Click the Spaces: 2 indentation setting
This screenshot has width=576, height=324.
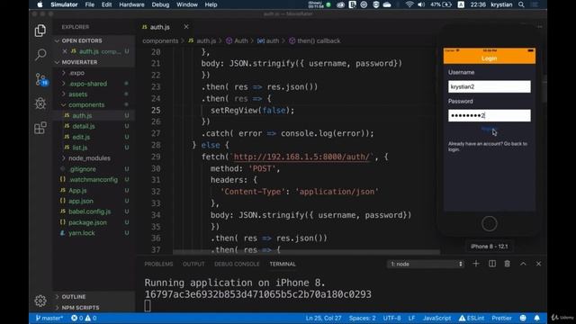(x=362, y=318)
